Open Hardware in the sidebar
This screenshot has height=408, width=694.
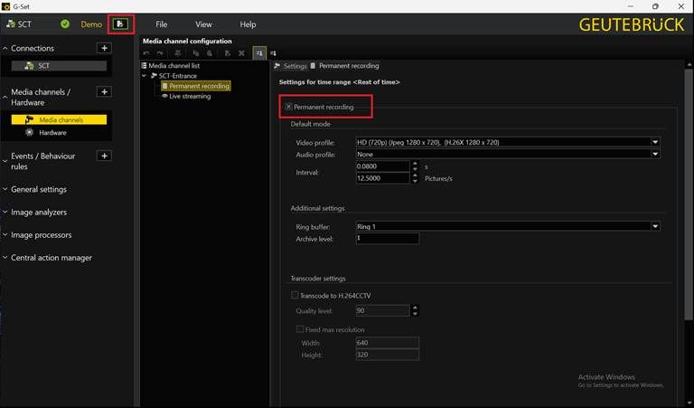[52, 132]
